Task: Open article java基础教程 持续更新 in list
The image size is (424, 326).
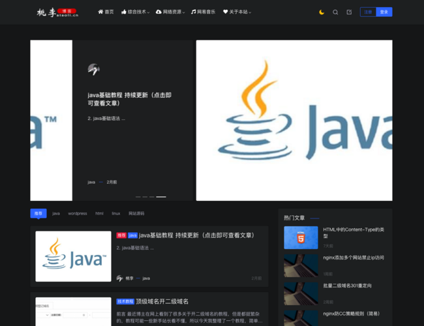Action: coord(197,235)
